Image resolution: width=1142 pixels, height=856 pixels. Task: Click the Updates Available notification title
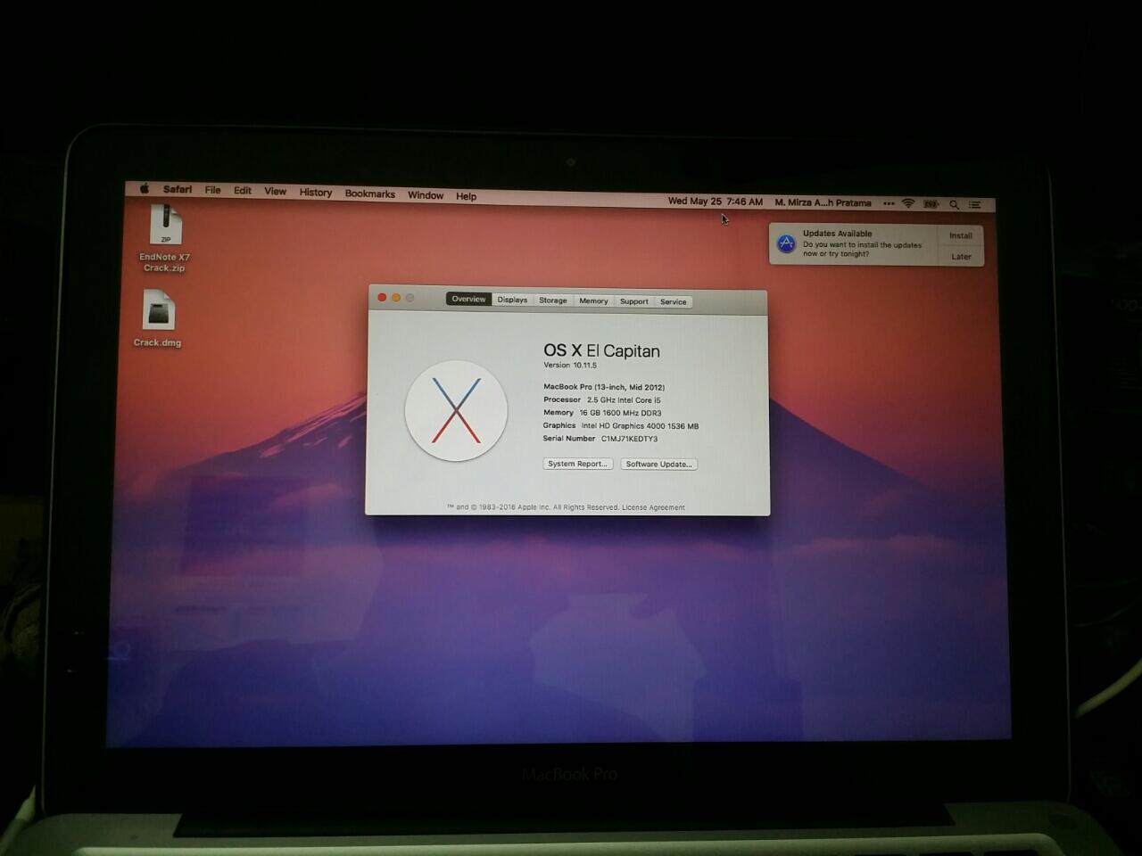pyautogui.click(x=837, y=234)
